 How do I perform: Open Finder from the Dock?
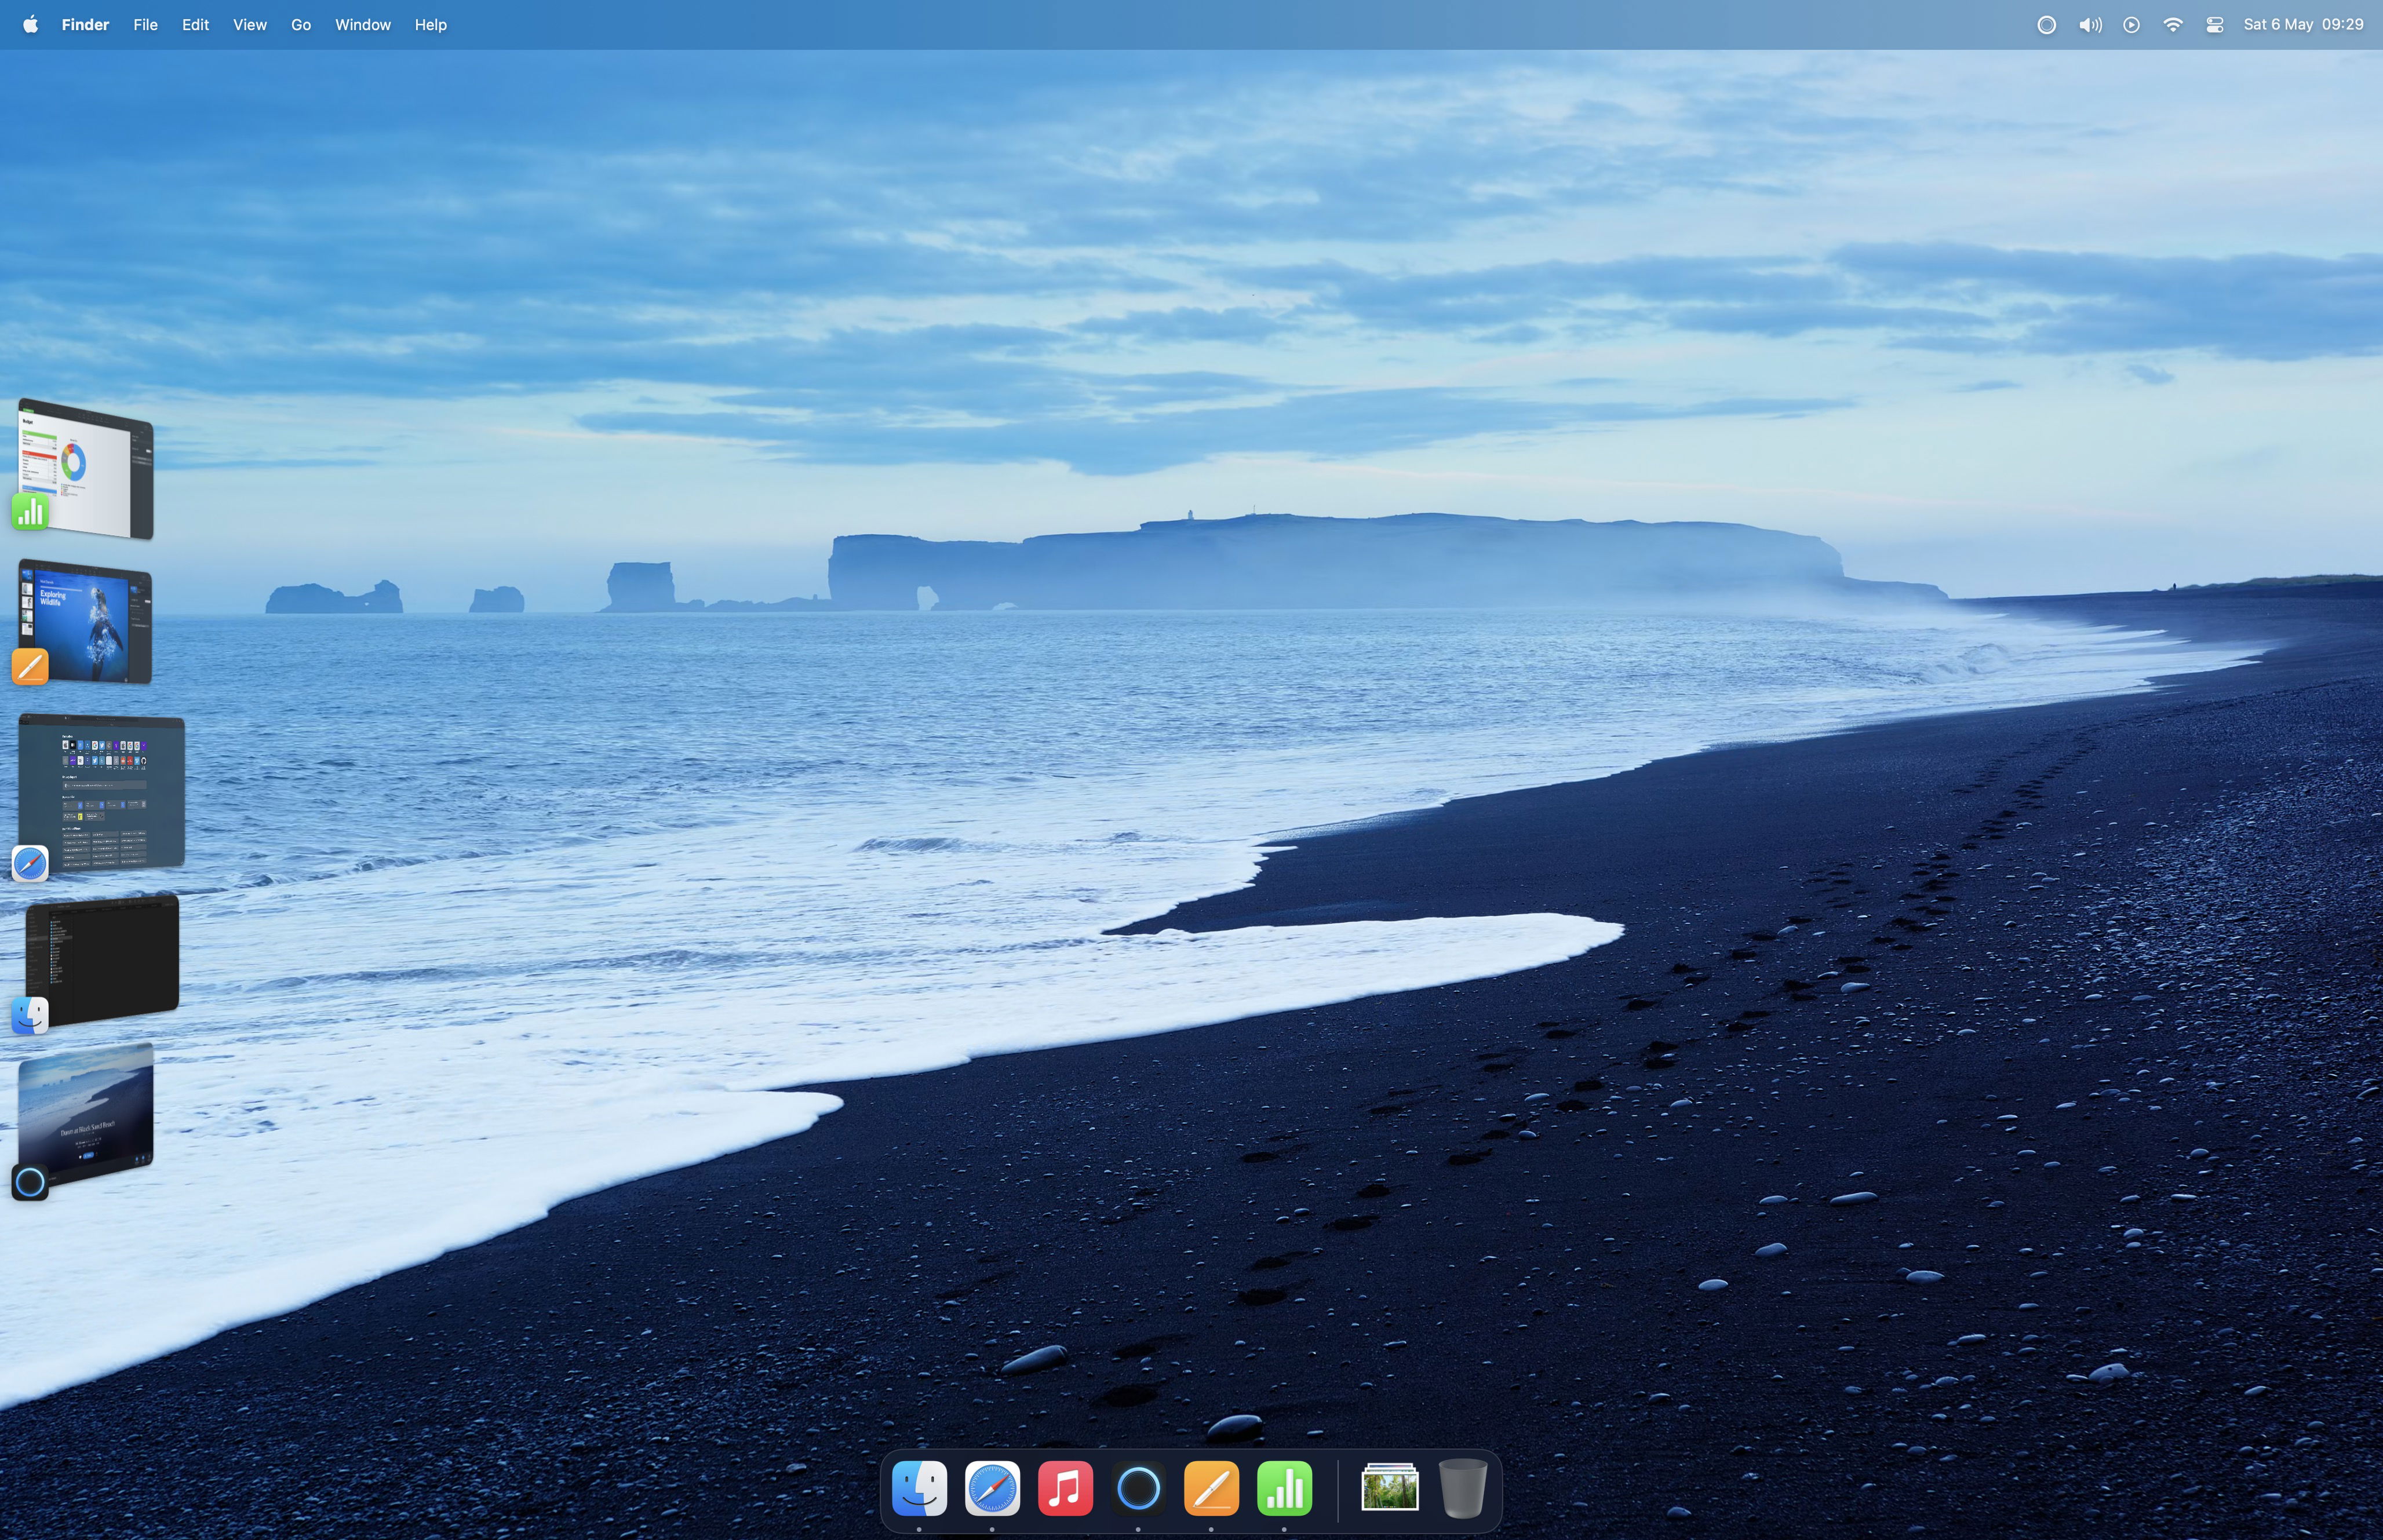pyautogui.click(x=919, y=1488)
